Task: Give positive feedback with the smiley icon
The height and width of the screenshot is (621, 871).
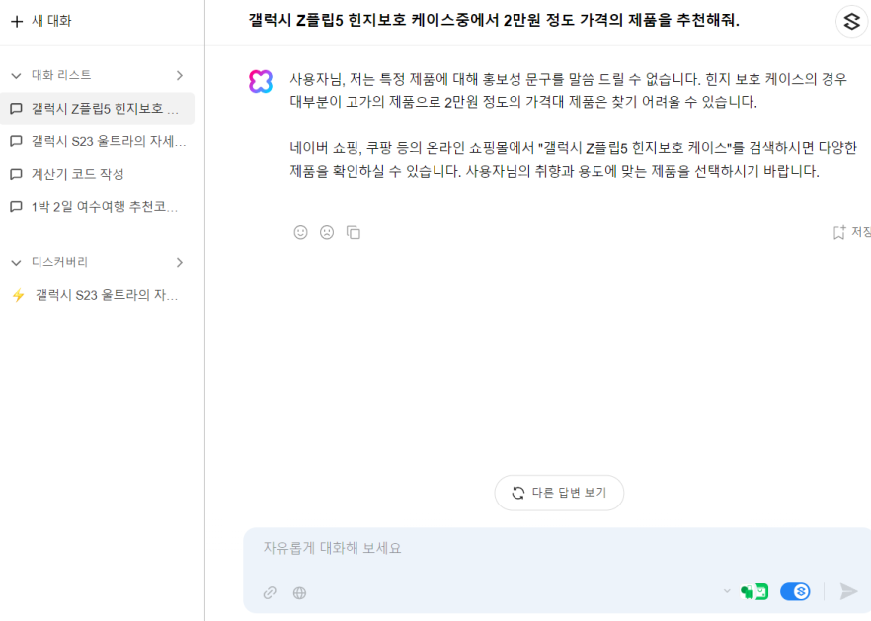Action: [300, 232]
